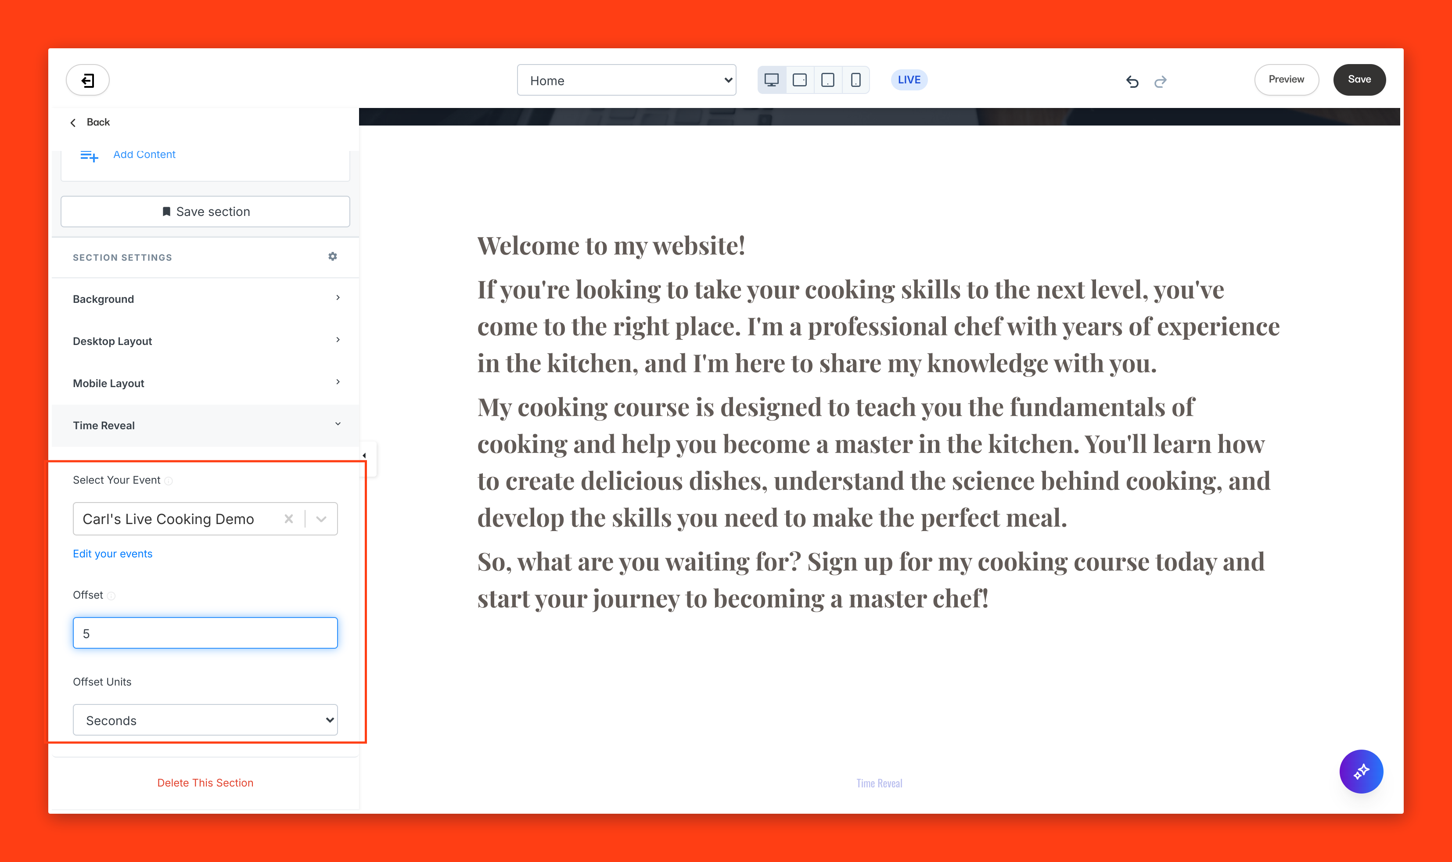Expand the Select Your Event dropdown arrow
Screen dimensions: 1452x862
pos(321,519)
